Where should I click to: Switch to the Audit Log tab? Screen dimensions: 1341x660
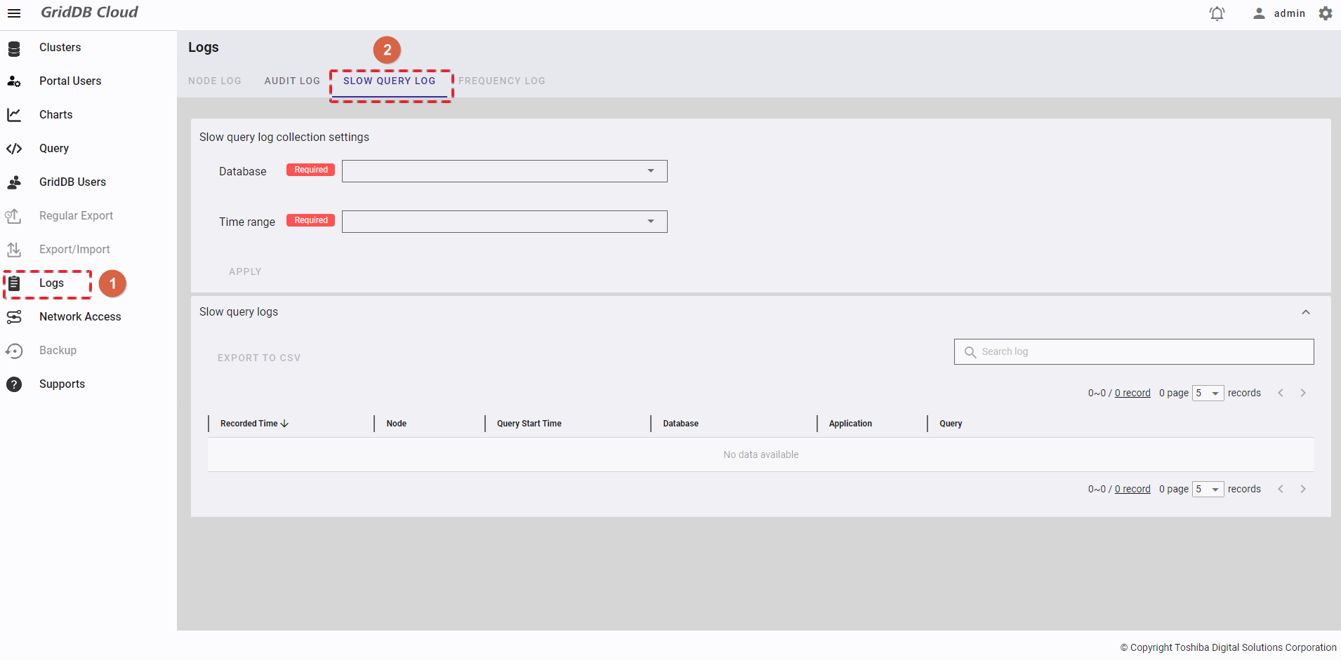tap(292, 81)
